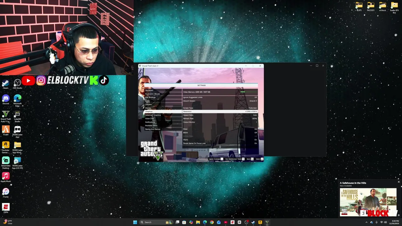Image resolution: width=402 pixels, height=226 pixels.
Task: Launch FiveM from the desktop
Action: (x=6, y=131)
